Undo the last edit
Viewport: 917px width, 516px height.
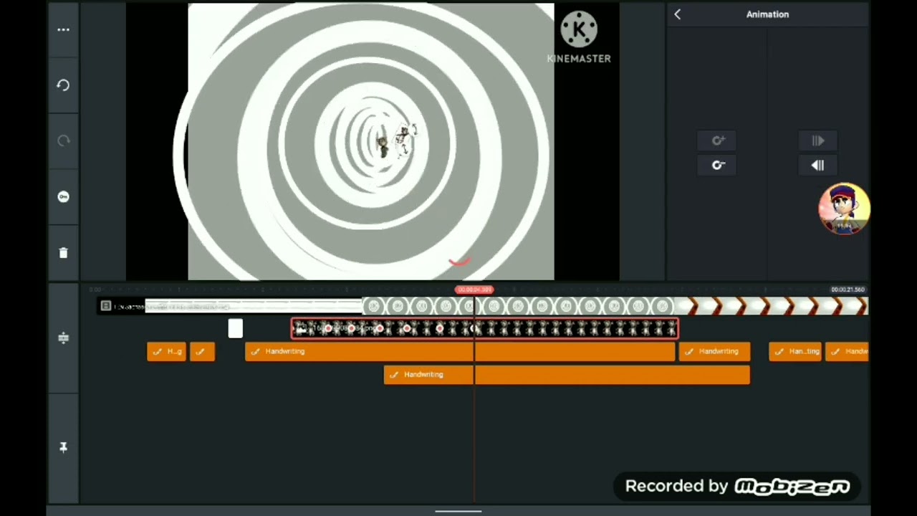(63, 85)
